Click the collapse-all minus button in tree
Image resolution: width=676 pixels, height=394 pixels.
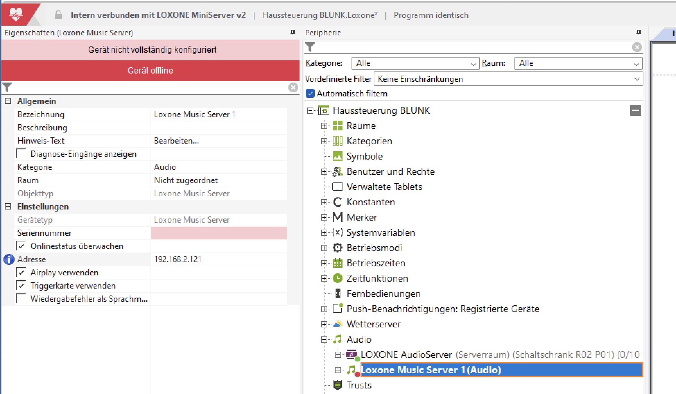[635, 111]
